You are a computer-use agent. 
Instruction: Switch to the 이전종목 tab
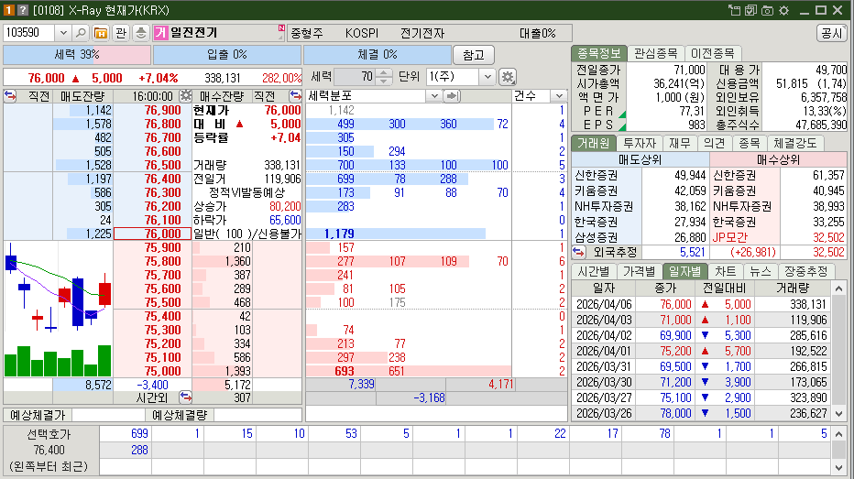click(x=712, y=53)
